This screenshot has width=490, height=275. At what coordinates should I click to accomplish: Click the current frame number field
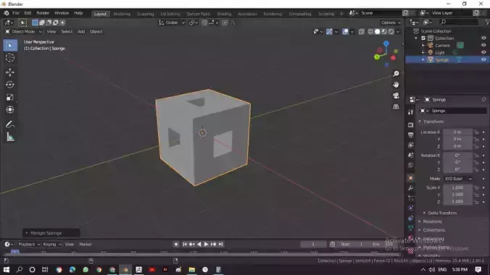pyautogui.click(x=313, y=245)
